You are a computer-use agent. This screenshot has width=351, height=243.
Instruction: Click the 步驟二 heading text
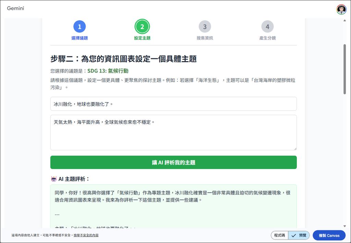pyautogui.click(x=123, y=59)
